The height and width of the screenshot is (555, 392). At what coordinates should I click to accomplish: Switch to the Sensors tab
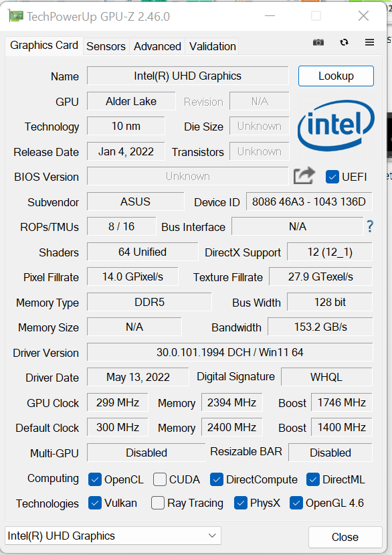pos(106,46)
